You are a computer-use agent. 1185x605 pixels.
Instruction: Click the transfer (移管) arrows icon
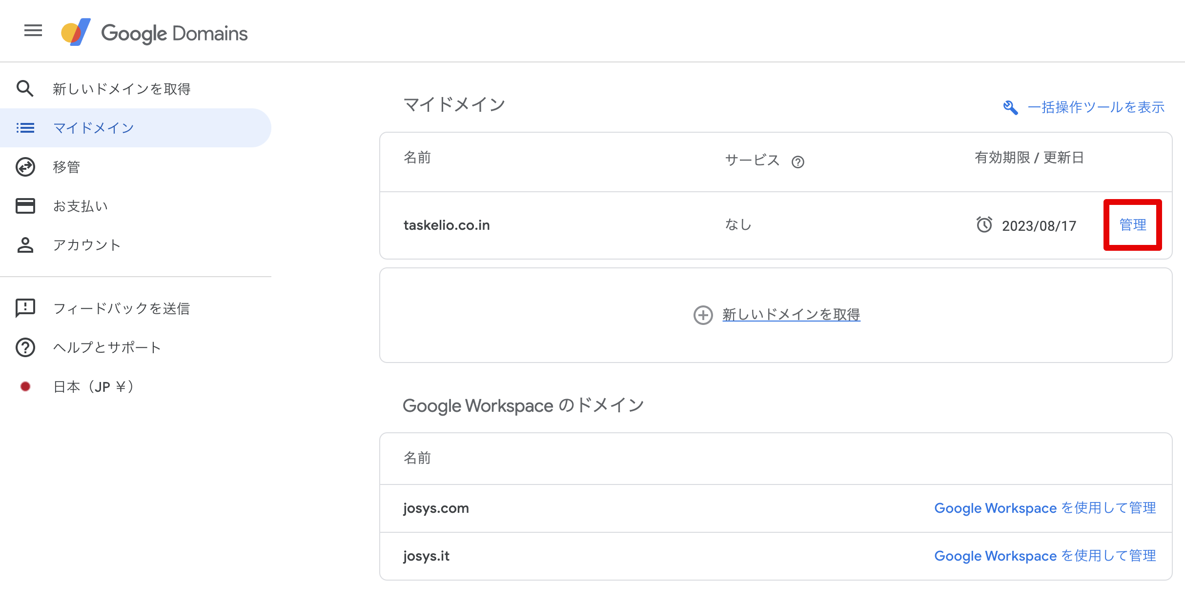25,167
